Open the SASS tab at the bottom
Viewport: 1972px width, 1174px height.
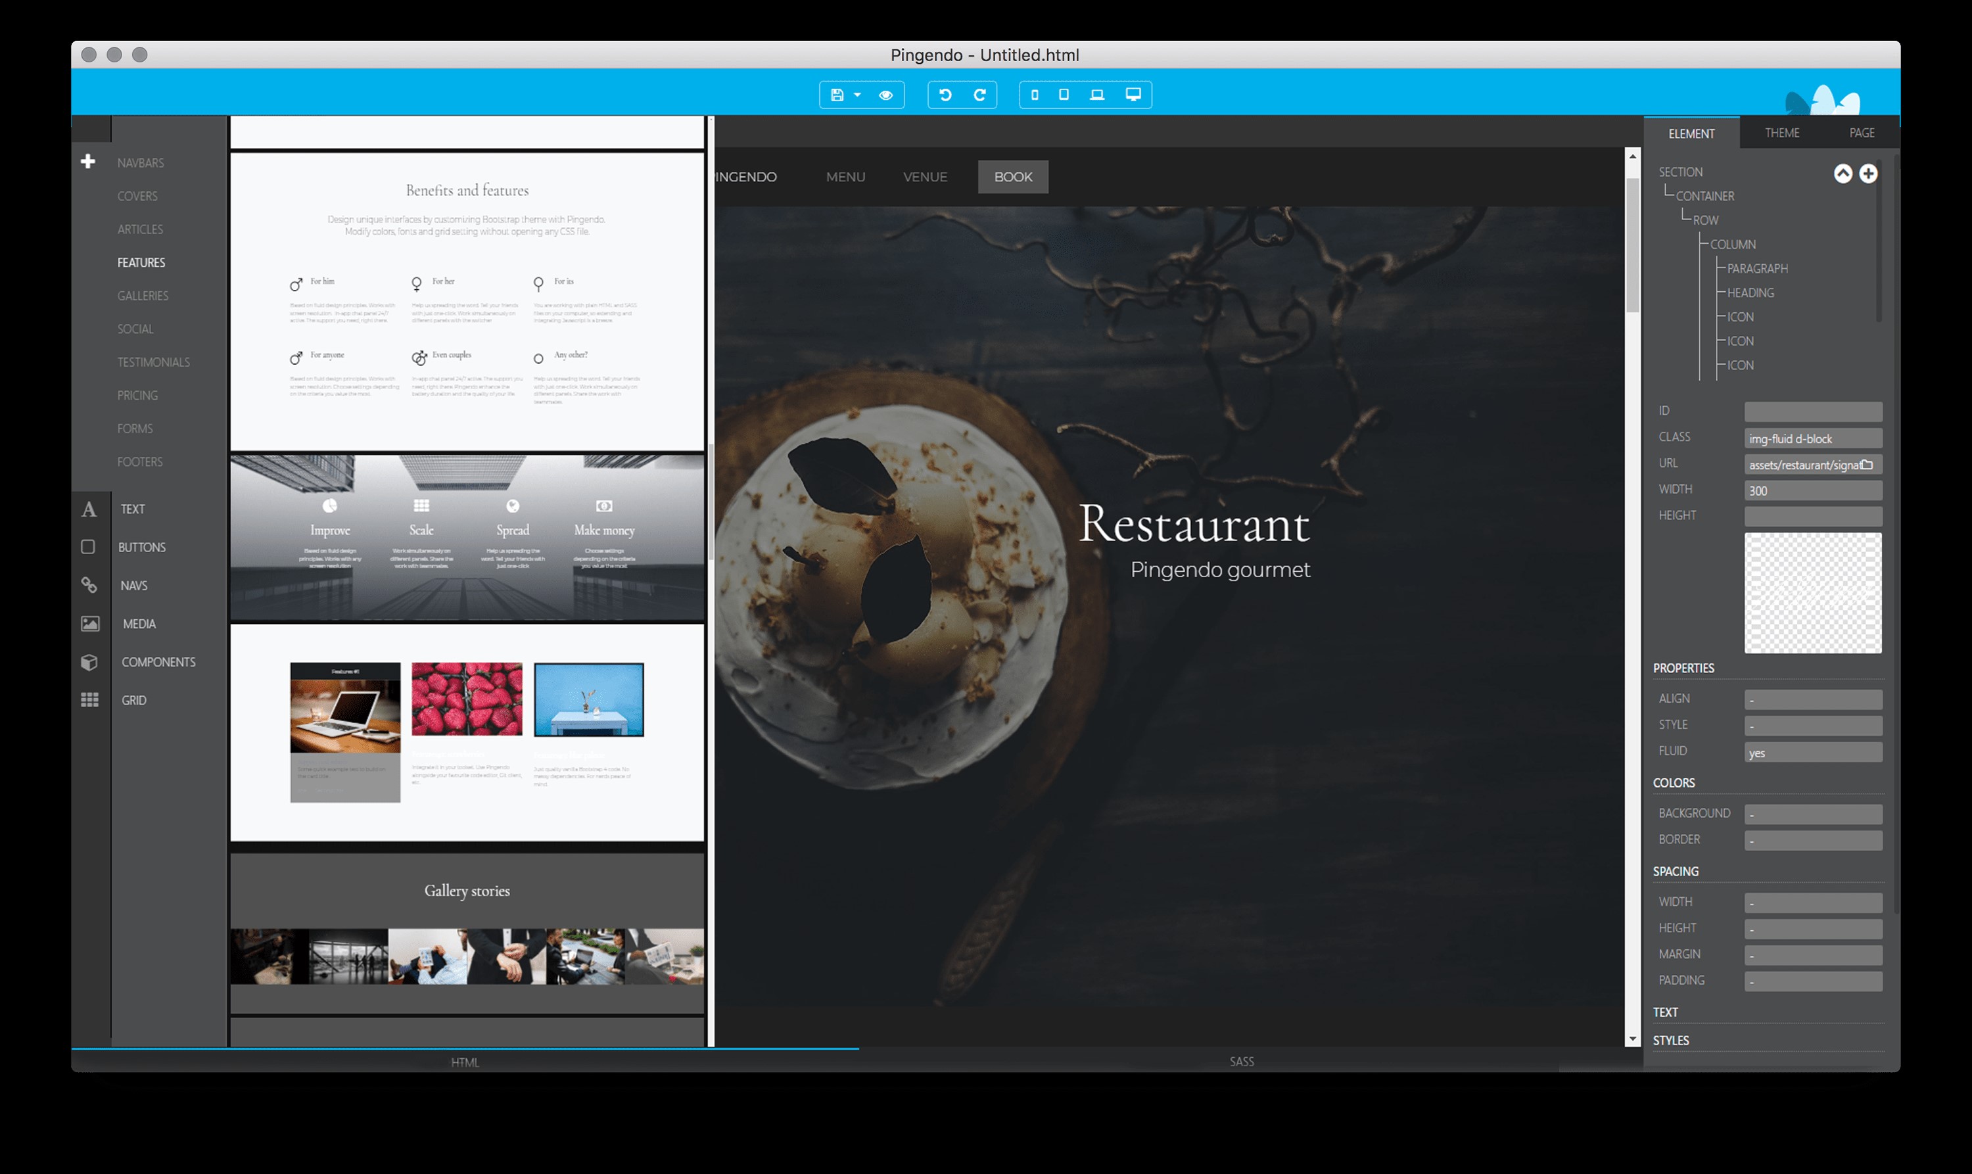tap(1241, 1062)
